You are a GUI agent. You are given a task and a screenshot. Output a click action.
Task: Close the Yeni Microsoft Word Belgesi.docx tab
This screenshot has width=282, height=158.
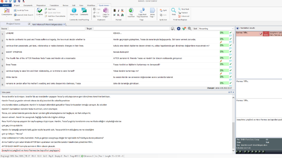(x=64, y=24)
